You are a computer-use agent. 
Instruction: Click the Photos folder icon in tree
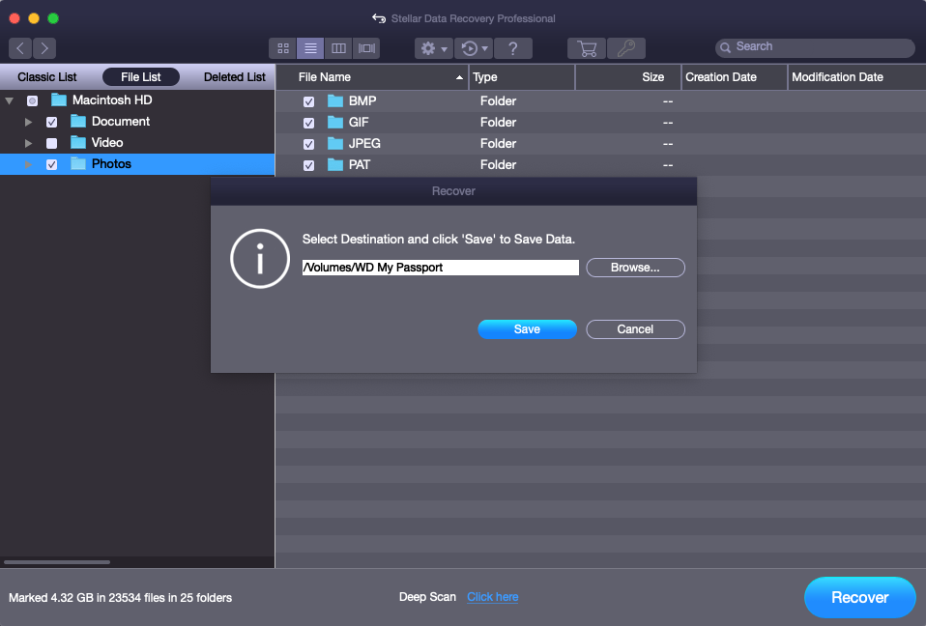click(78, 163)
